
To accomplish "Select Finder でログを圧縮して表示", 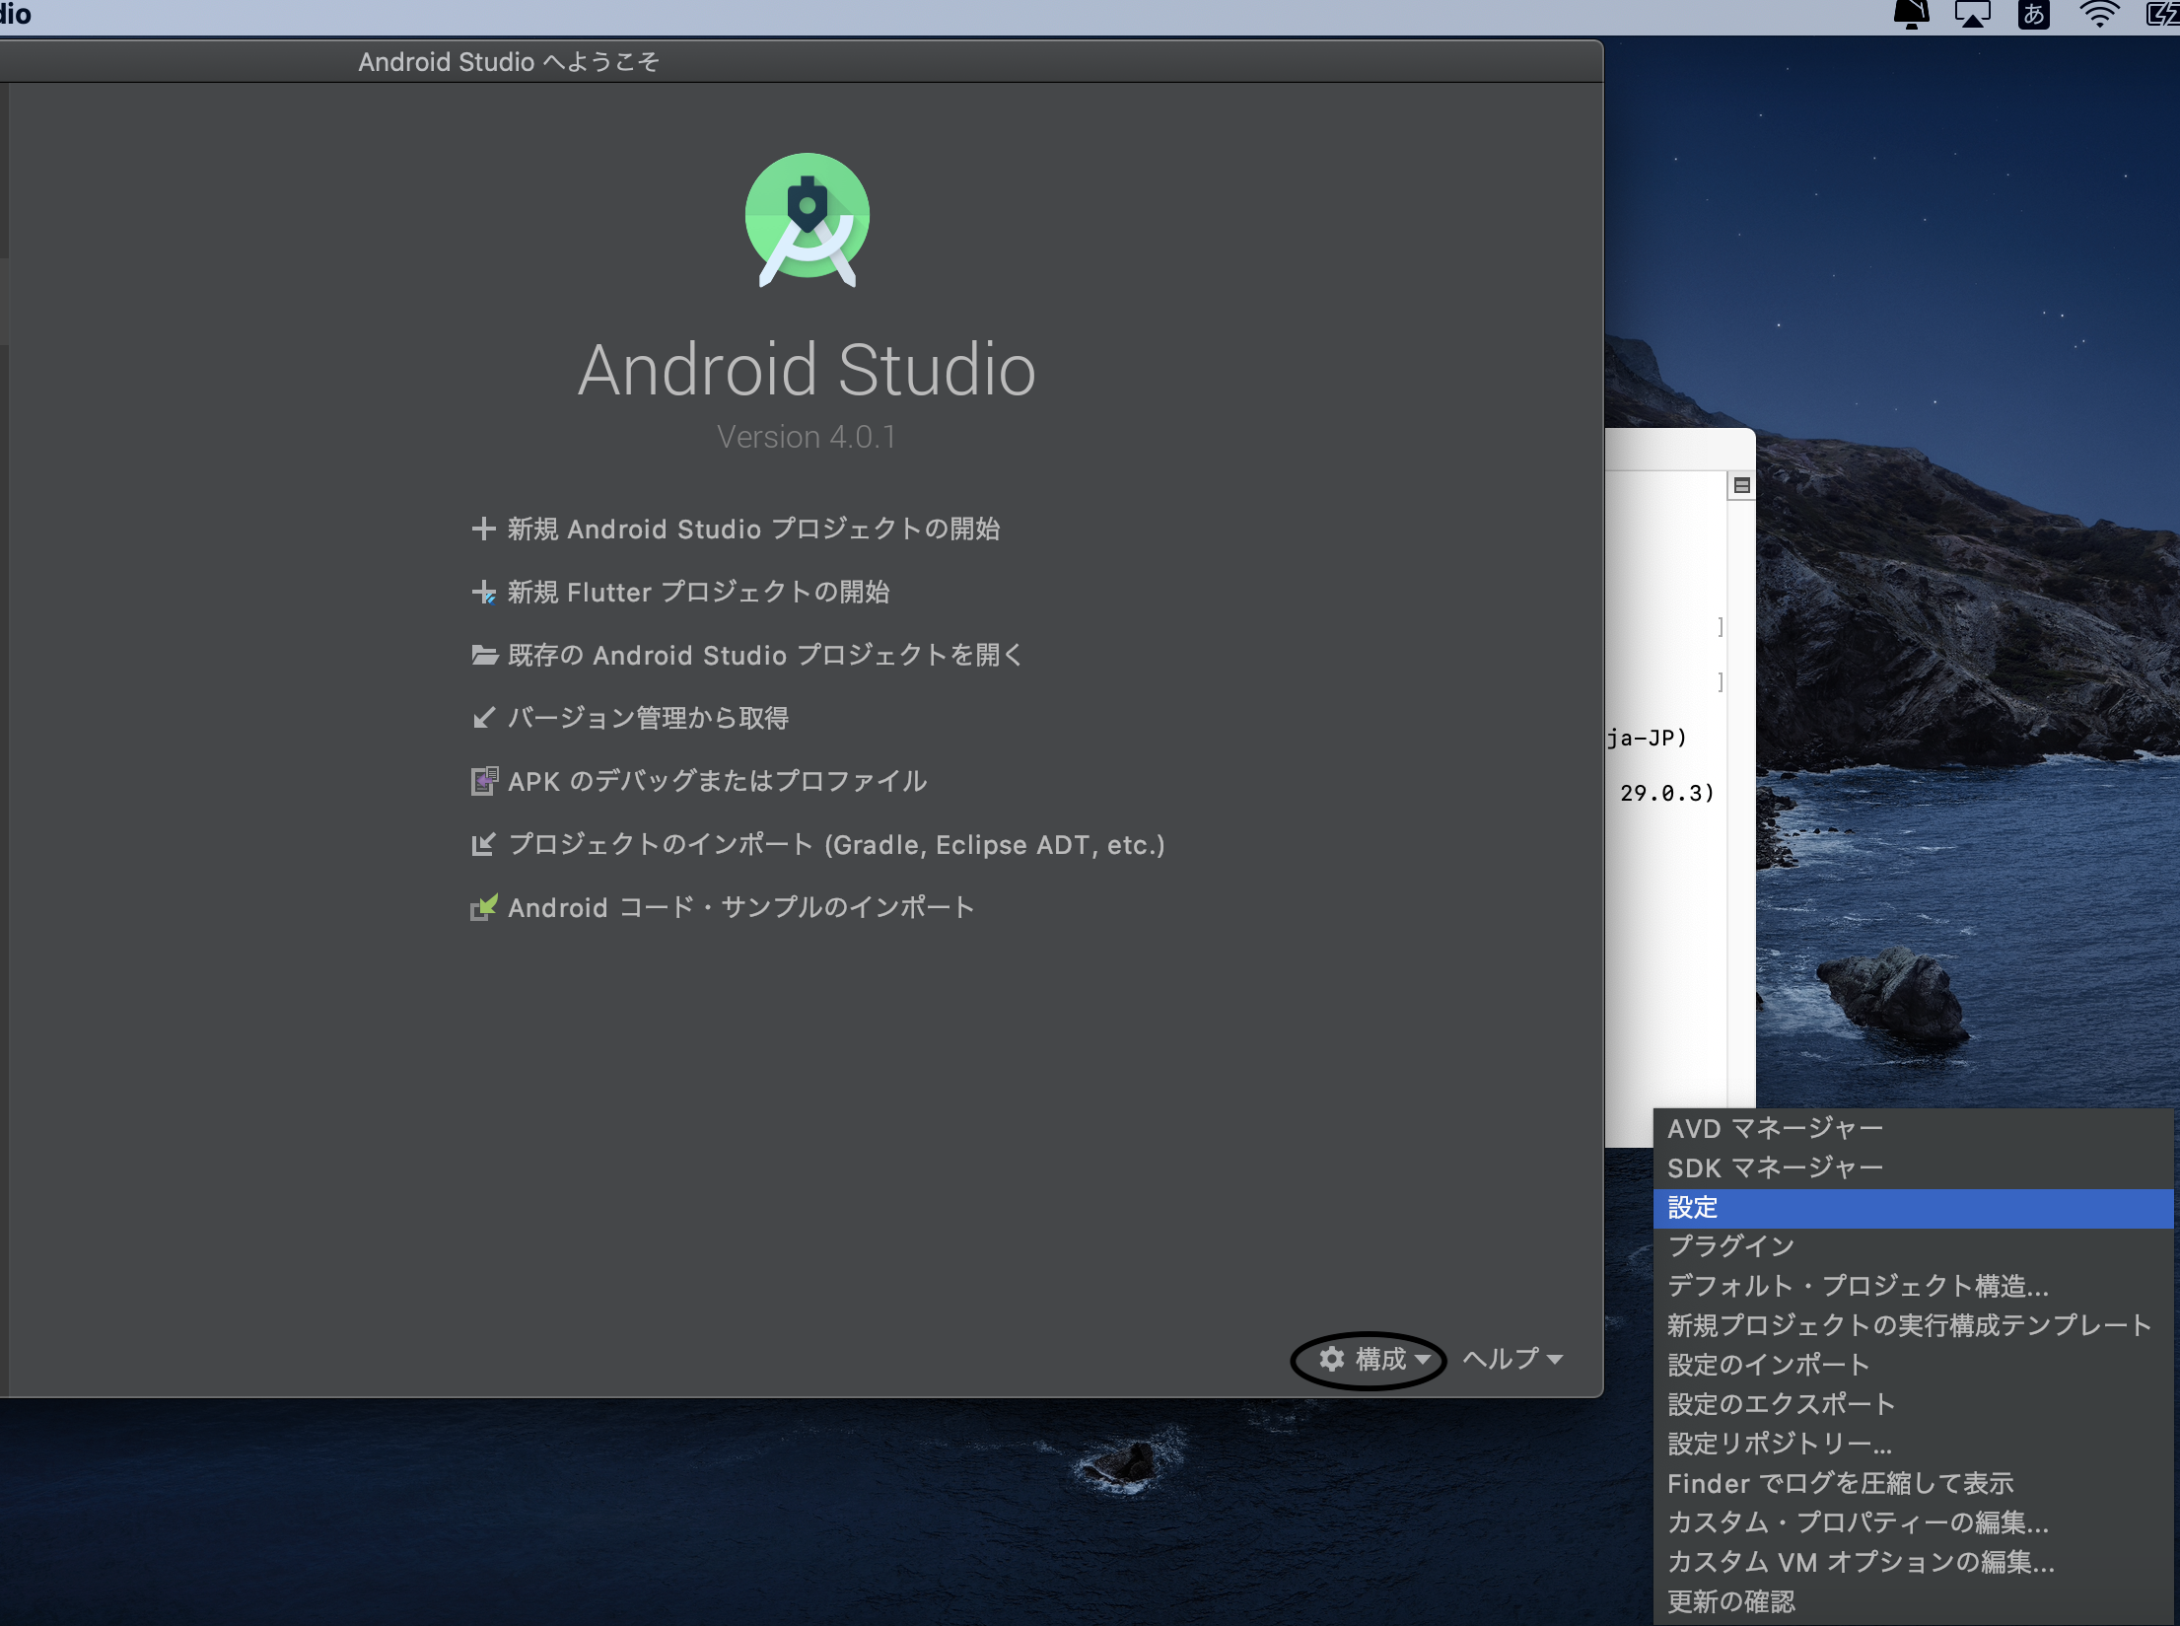I will [x=1913, y=1483].
